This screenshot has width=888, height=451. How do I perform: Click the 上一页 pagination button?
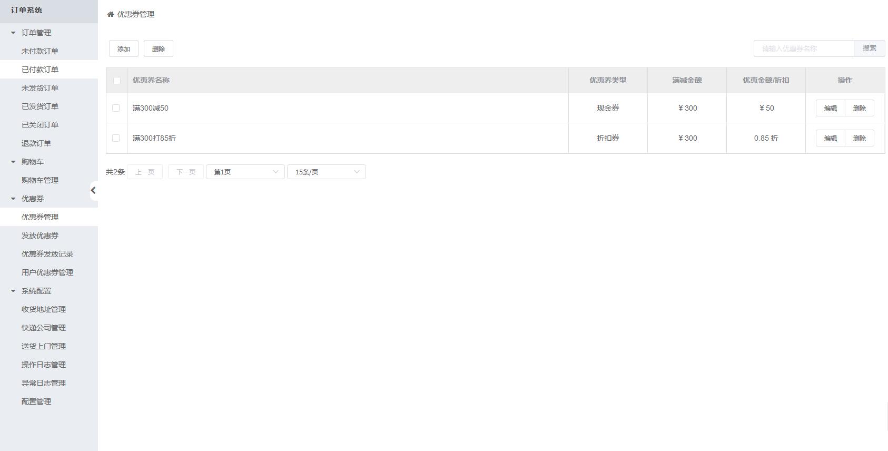click(145, 172)
